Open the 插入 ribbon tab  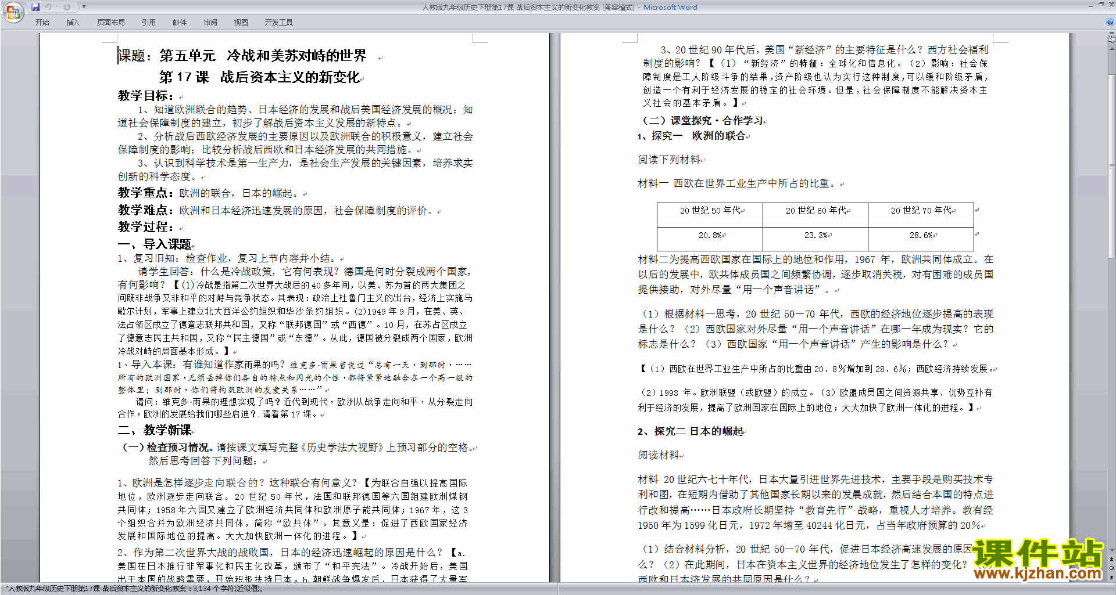73,22
